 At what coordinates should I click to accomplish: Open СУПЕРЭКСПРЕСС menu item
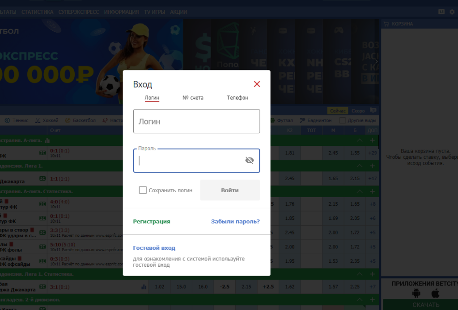click(x=79, y=12)
